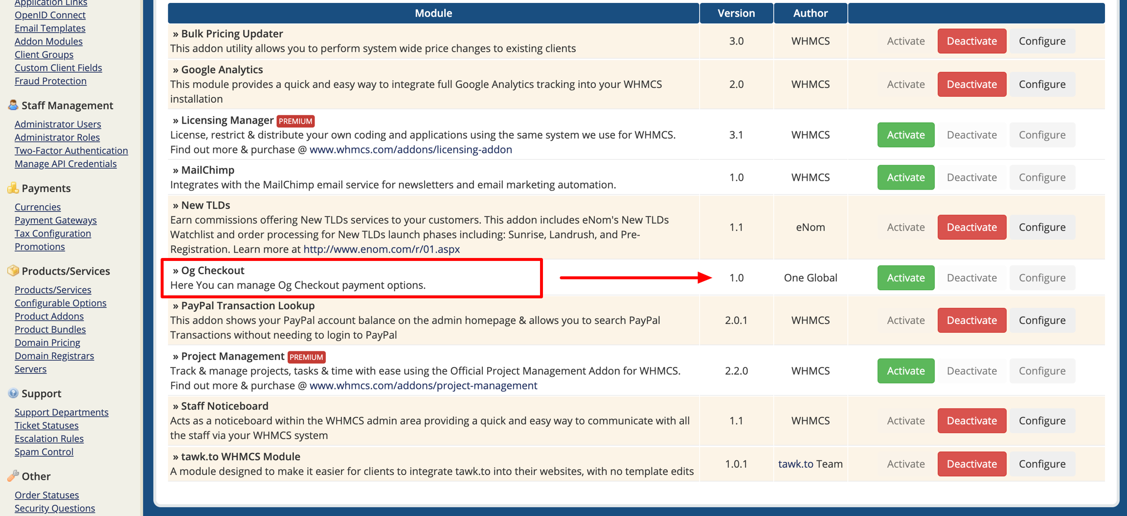Deactivate the PayPal Transaction Lookup addon
This screenshot has width=1127, height=516.
tap(971, 320)
